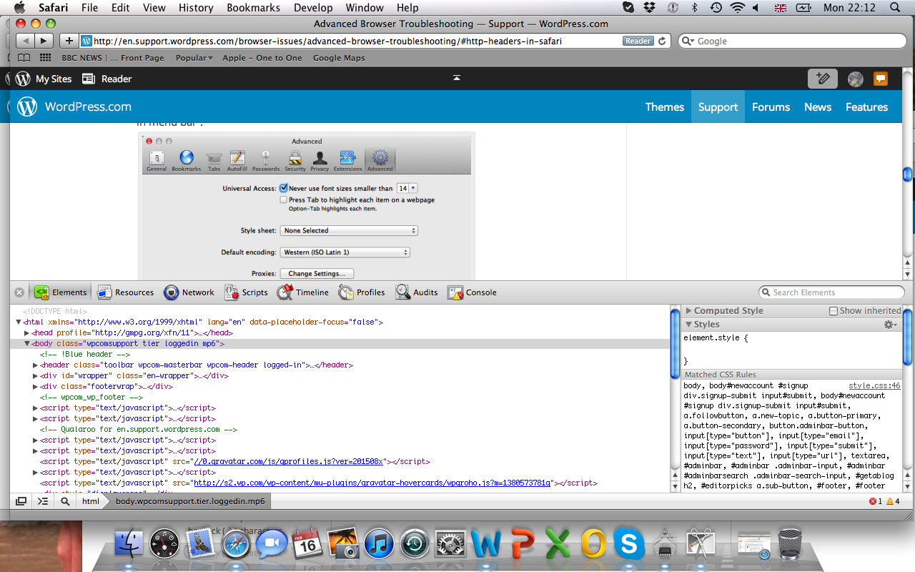Open the Timeline panel
Screen dimensions: 915x572
[303, 292]
